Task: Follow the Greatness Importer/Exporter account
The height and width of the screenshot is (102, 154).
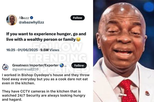Action: click(79, 65)
